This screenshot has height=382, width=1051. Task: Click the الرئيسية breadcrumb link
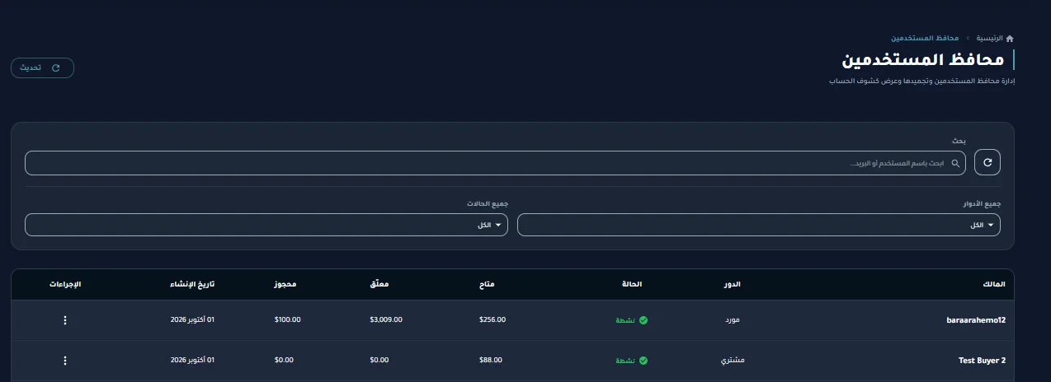click(989, 39)
